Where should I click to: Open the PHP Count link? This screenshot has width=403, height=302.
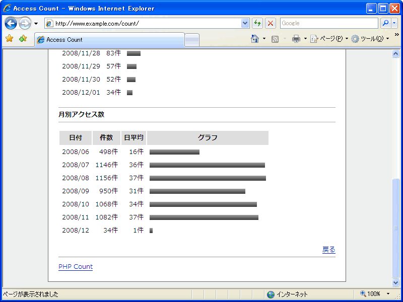(x=76, y=267)
